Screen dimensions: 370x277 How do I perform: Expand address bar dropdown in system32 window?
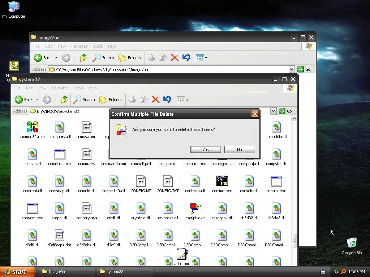click(x=273, y=111)
